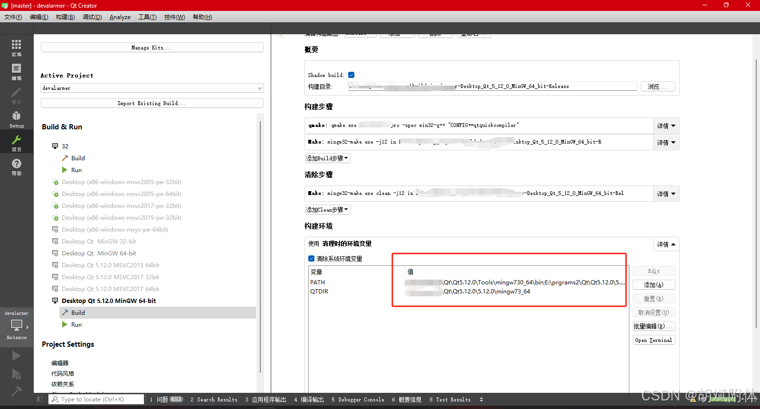The height and width of the screenshot is (409, 760).
Task: Switch to Edit mode in sidebar
Action: (17, 71)
